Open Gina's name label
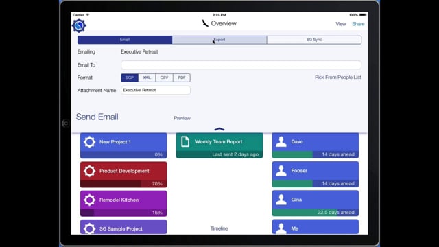Screen dimensions: 439x247 point(296,200)
